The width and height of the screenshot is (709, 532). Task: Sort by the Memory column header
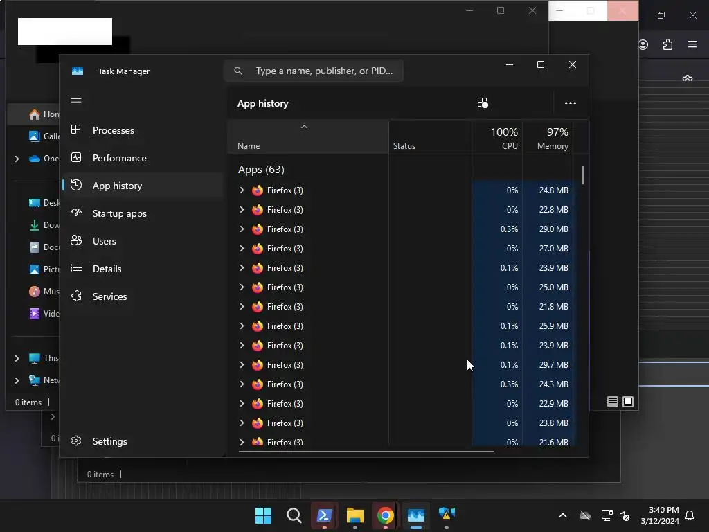[548, 138]
